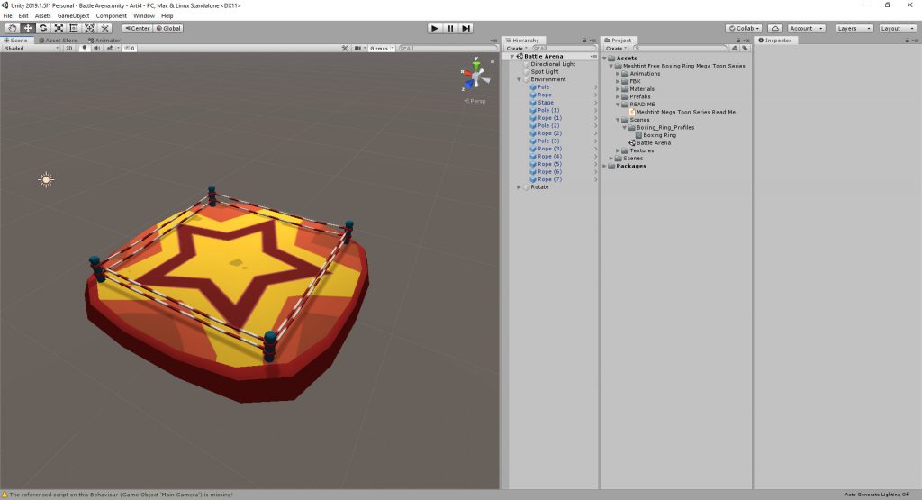The width and height of the screenshot is (922, 500).
Task: Select the Directional Light object
Action: point(553,64)
